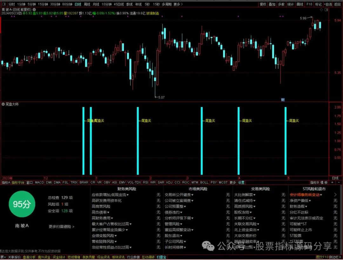Expand the 更多 periods menu at top

(178, 4)
